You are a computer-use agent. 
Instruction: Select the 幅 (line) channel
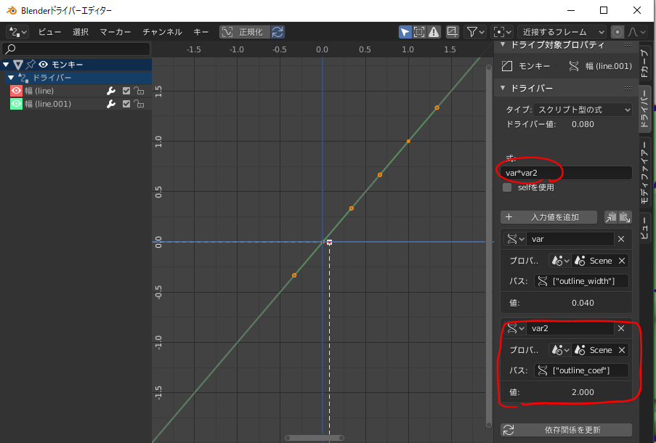(39, 91)
